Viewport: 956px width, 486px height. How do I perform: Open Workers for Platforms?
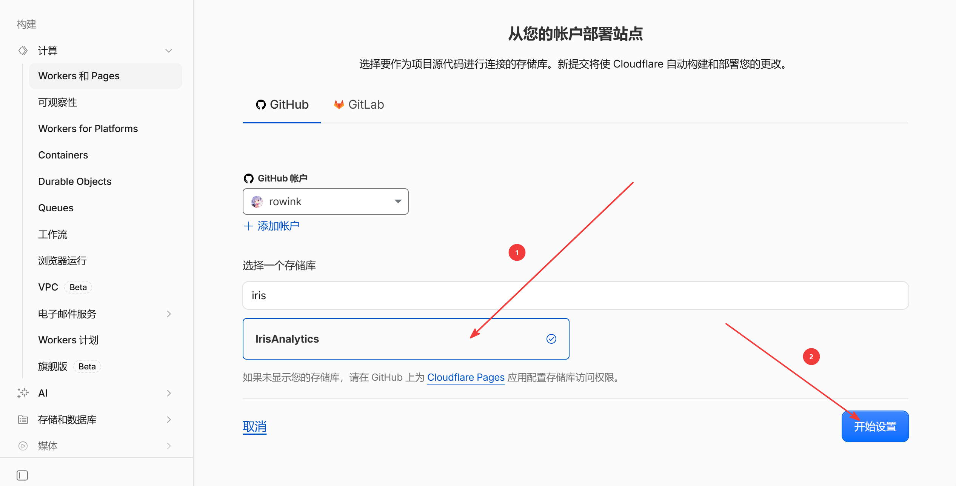click(x=106, y=129)
